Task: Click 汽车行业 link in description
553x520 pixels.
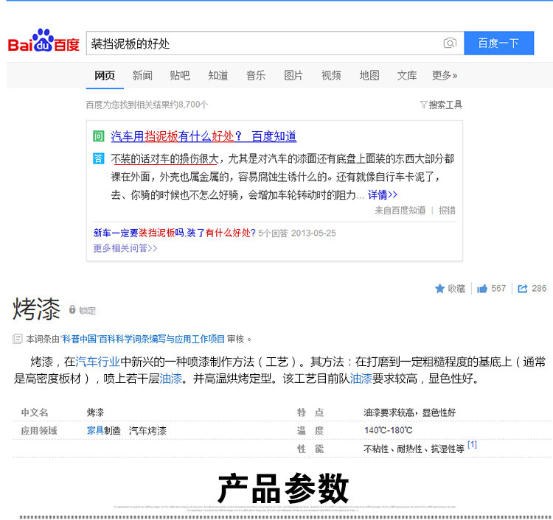Action: 97,362
